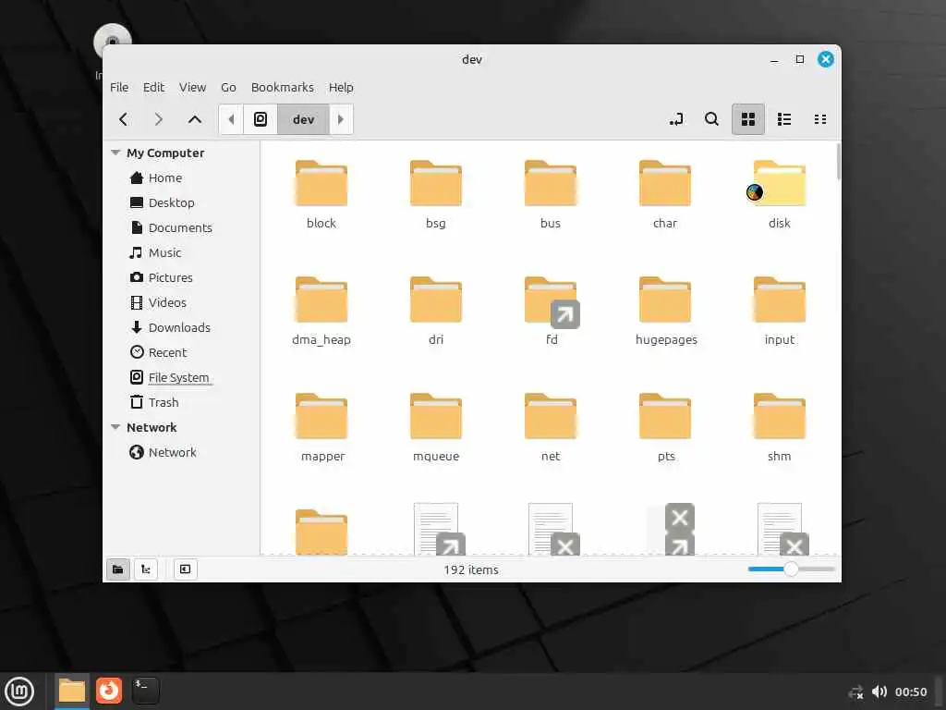
Task: Select File System in the sidebar
Action: (x=181, y=377)
